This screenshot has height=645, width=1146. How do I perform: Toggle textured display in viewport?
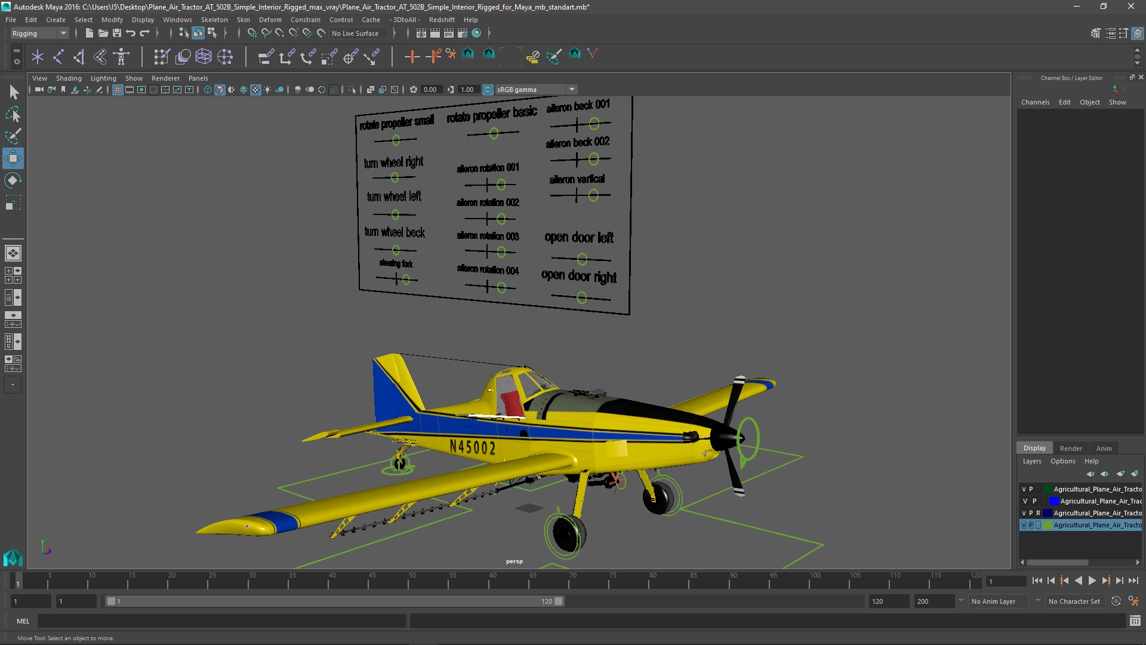click(255, 90)
